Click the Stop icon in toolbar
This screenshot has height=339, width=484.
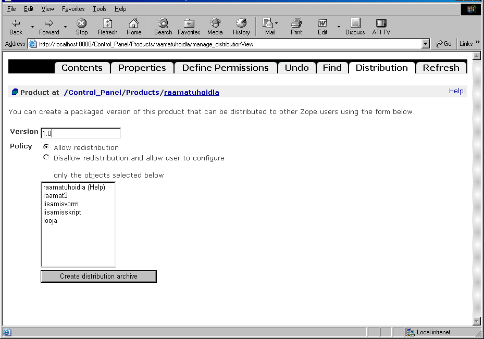81,27
